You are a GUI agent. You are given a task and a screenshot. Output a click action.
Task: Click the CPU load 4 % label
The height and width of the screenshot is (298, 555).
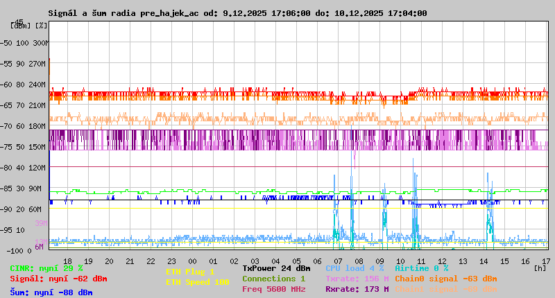pyautogui.click(x=355, y=268)
